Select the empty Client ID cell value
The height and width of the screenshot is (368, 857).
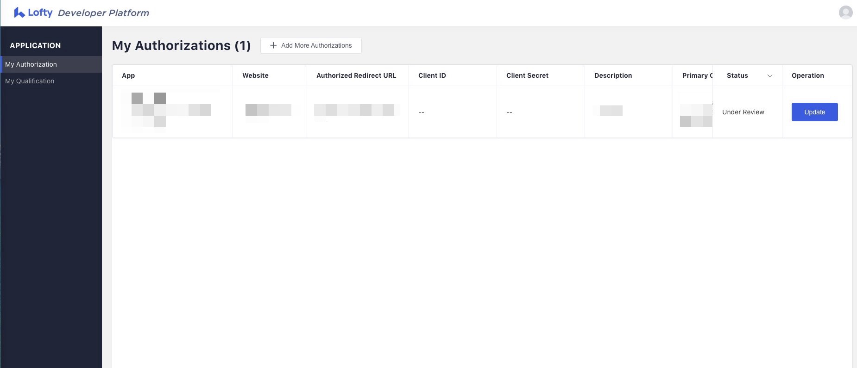coord(421,112)
